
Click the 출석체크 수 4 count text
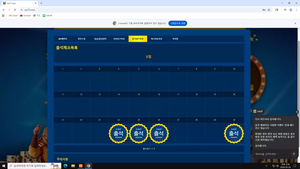(149, 149)
